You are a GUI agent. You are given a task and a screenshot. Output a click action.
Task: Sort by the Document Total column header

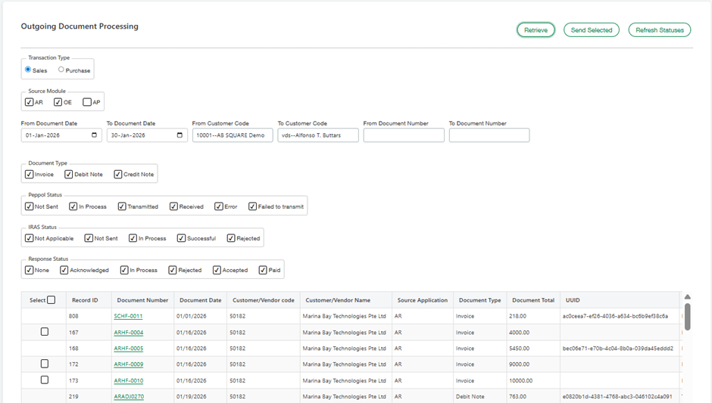532,300
